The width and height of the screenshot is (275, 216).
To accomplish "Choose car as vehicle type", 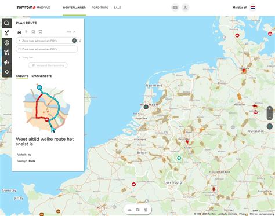I will click(x=19, y=32).
